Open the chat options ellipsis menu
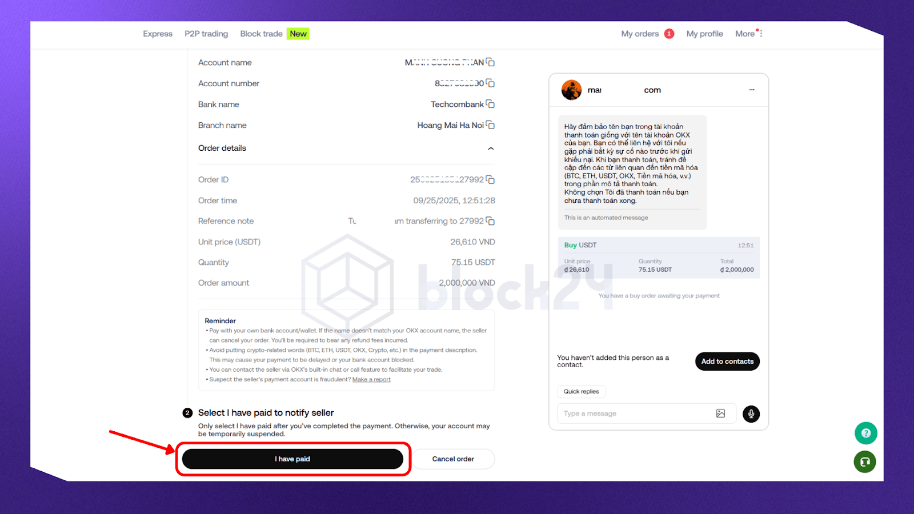Screen dimensions: 914x514 [x=752, y=90]
